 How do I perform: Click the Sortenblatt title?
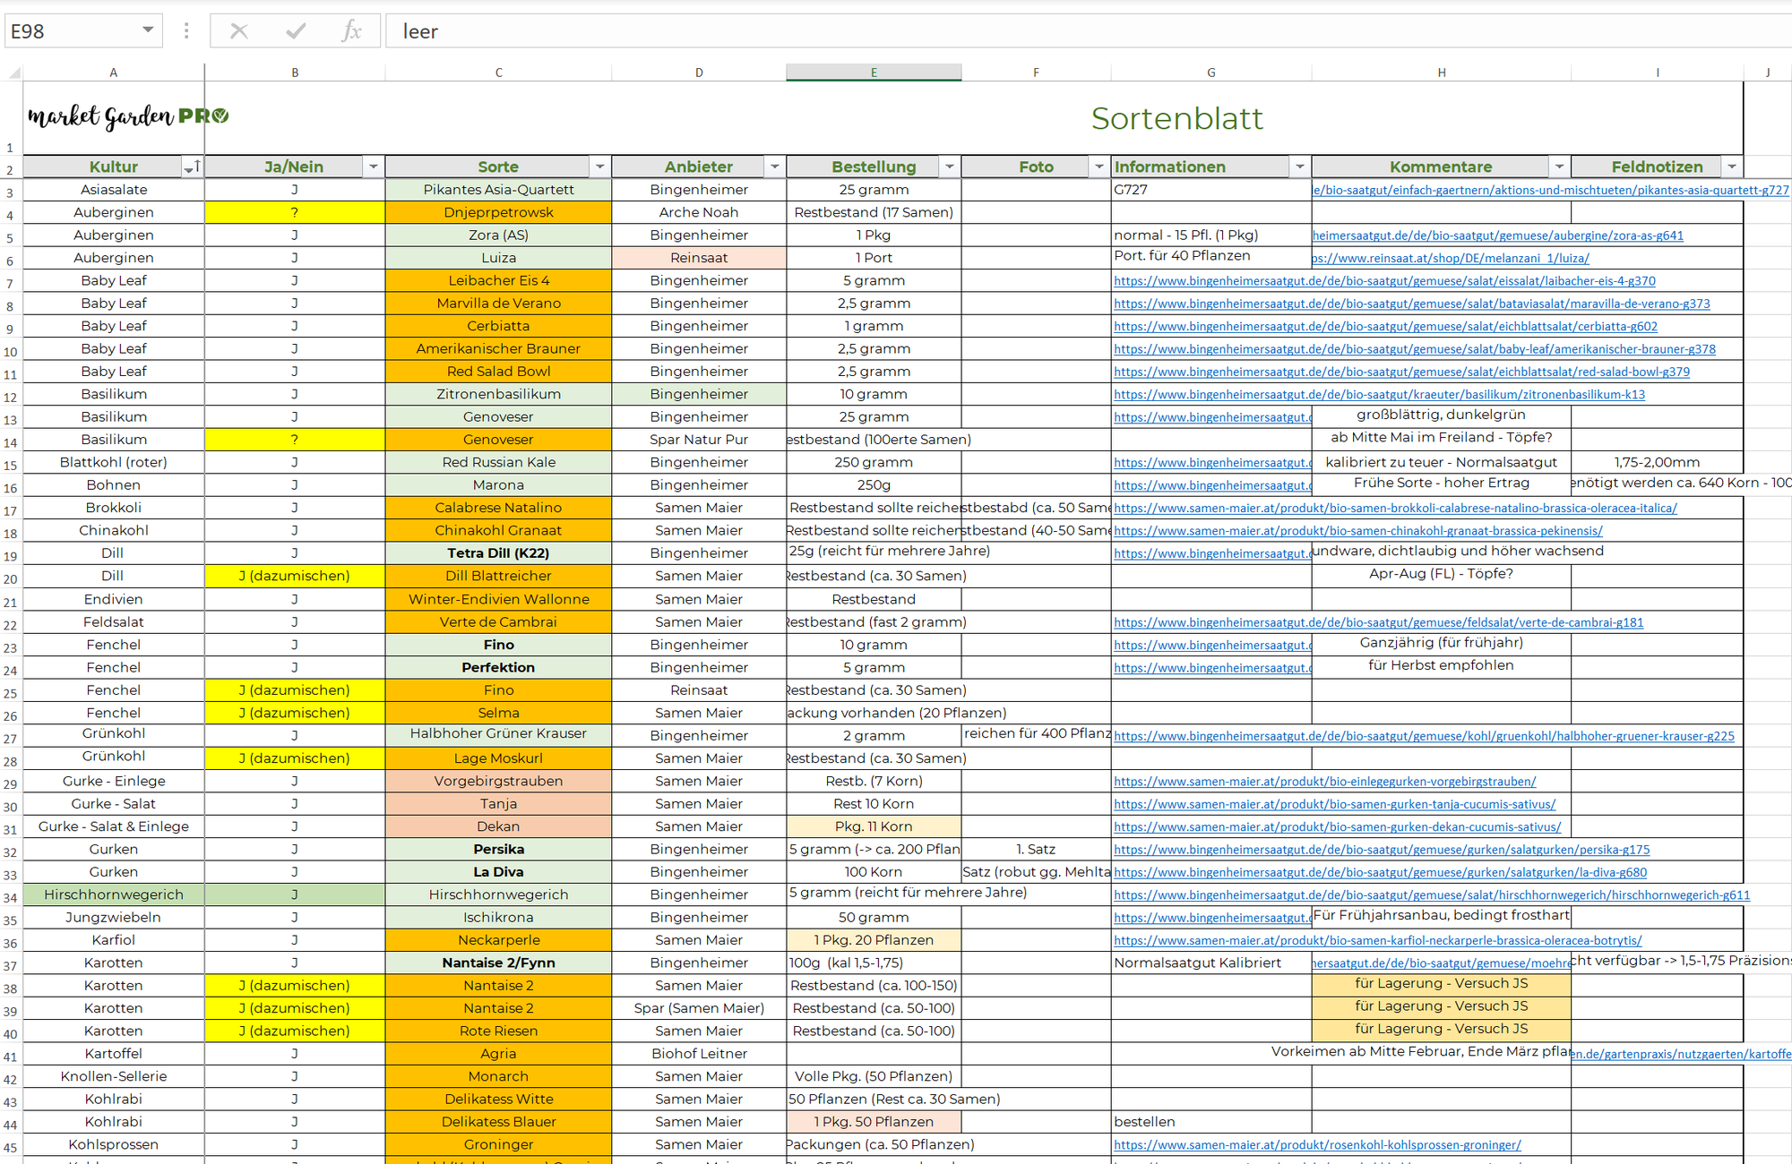[x=1176, y=118]
